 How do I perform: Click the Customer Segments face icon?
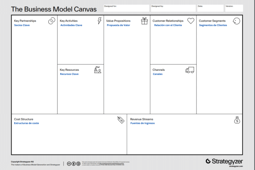[236, 21]
